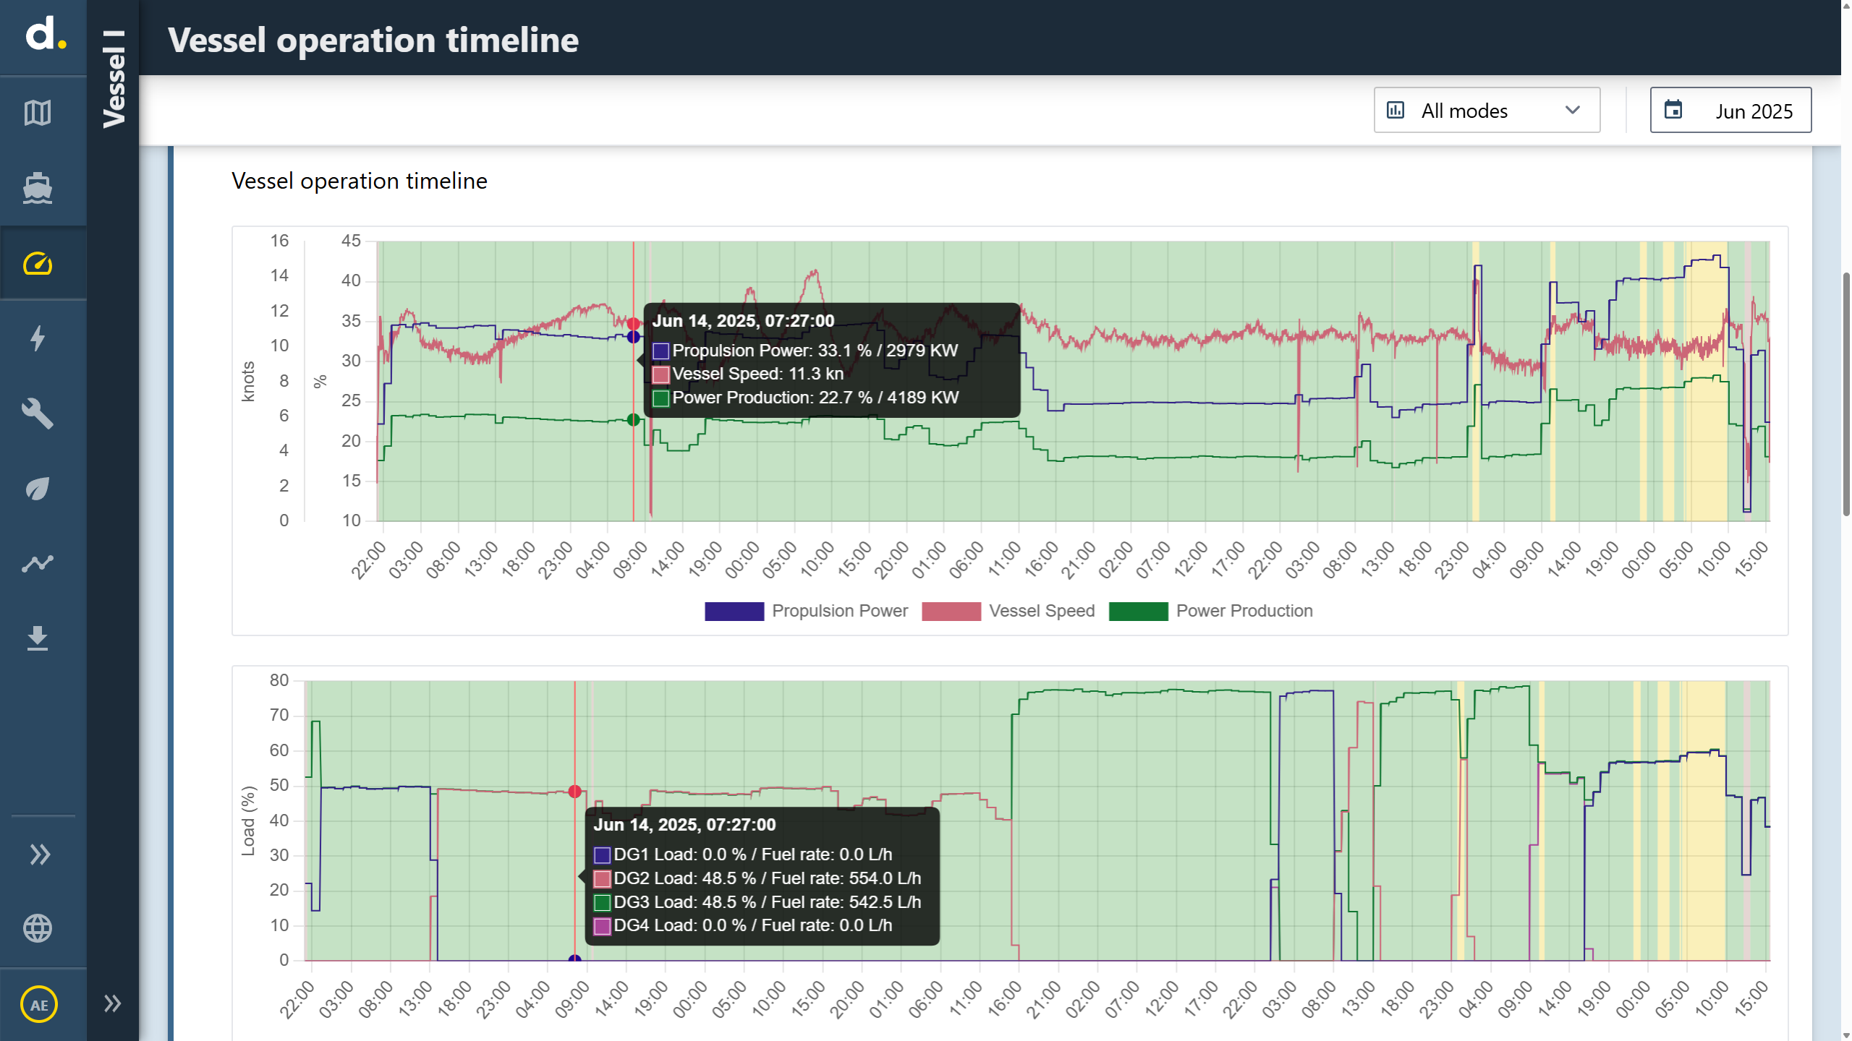Screen dimensions: 1852x1041
Task: Click the app logo in the sidebar
Action: 46,35
